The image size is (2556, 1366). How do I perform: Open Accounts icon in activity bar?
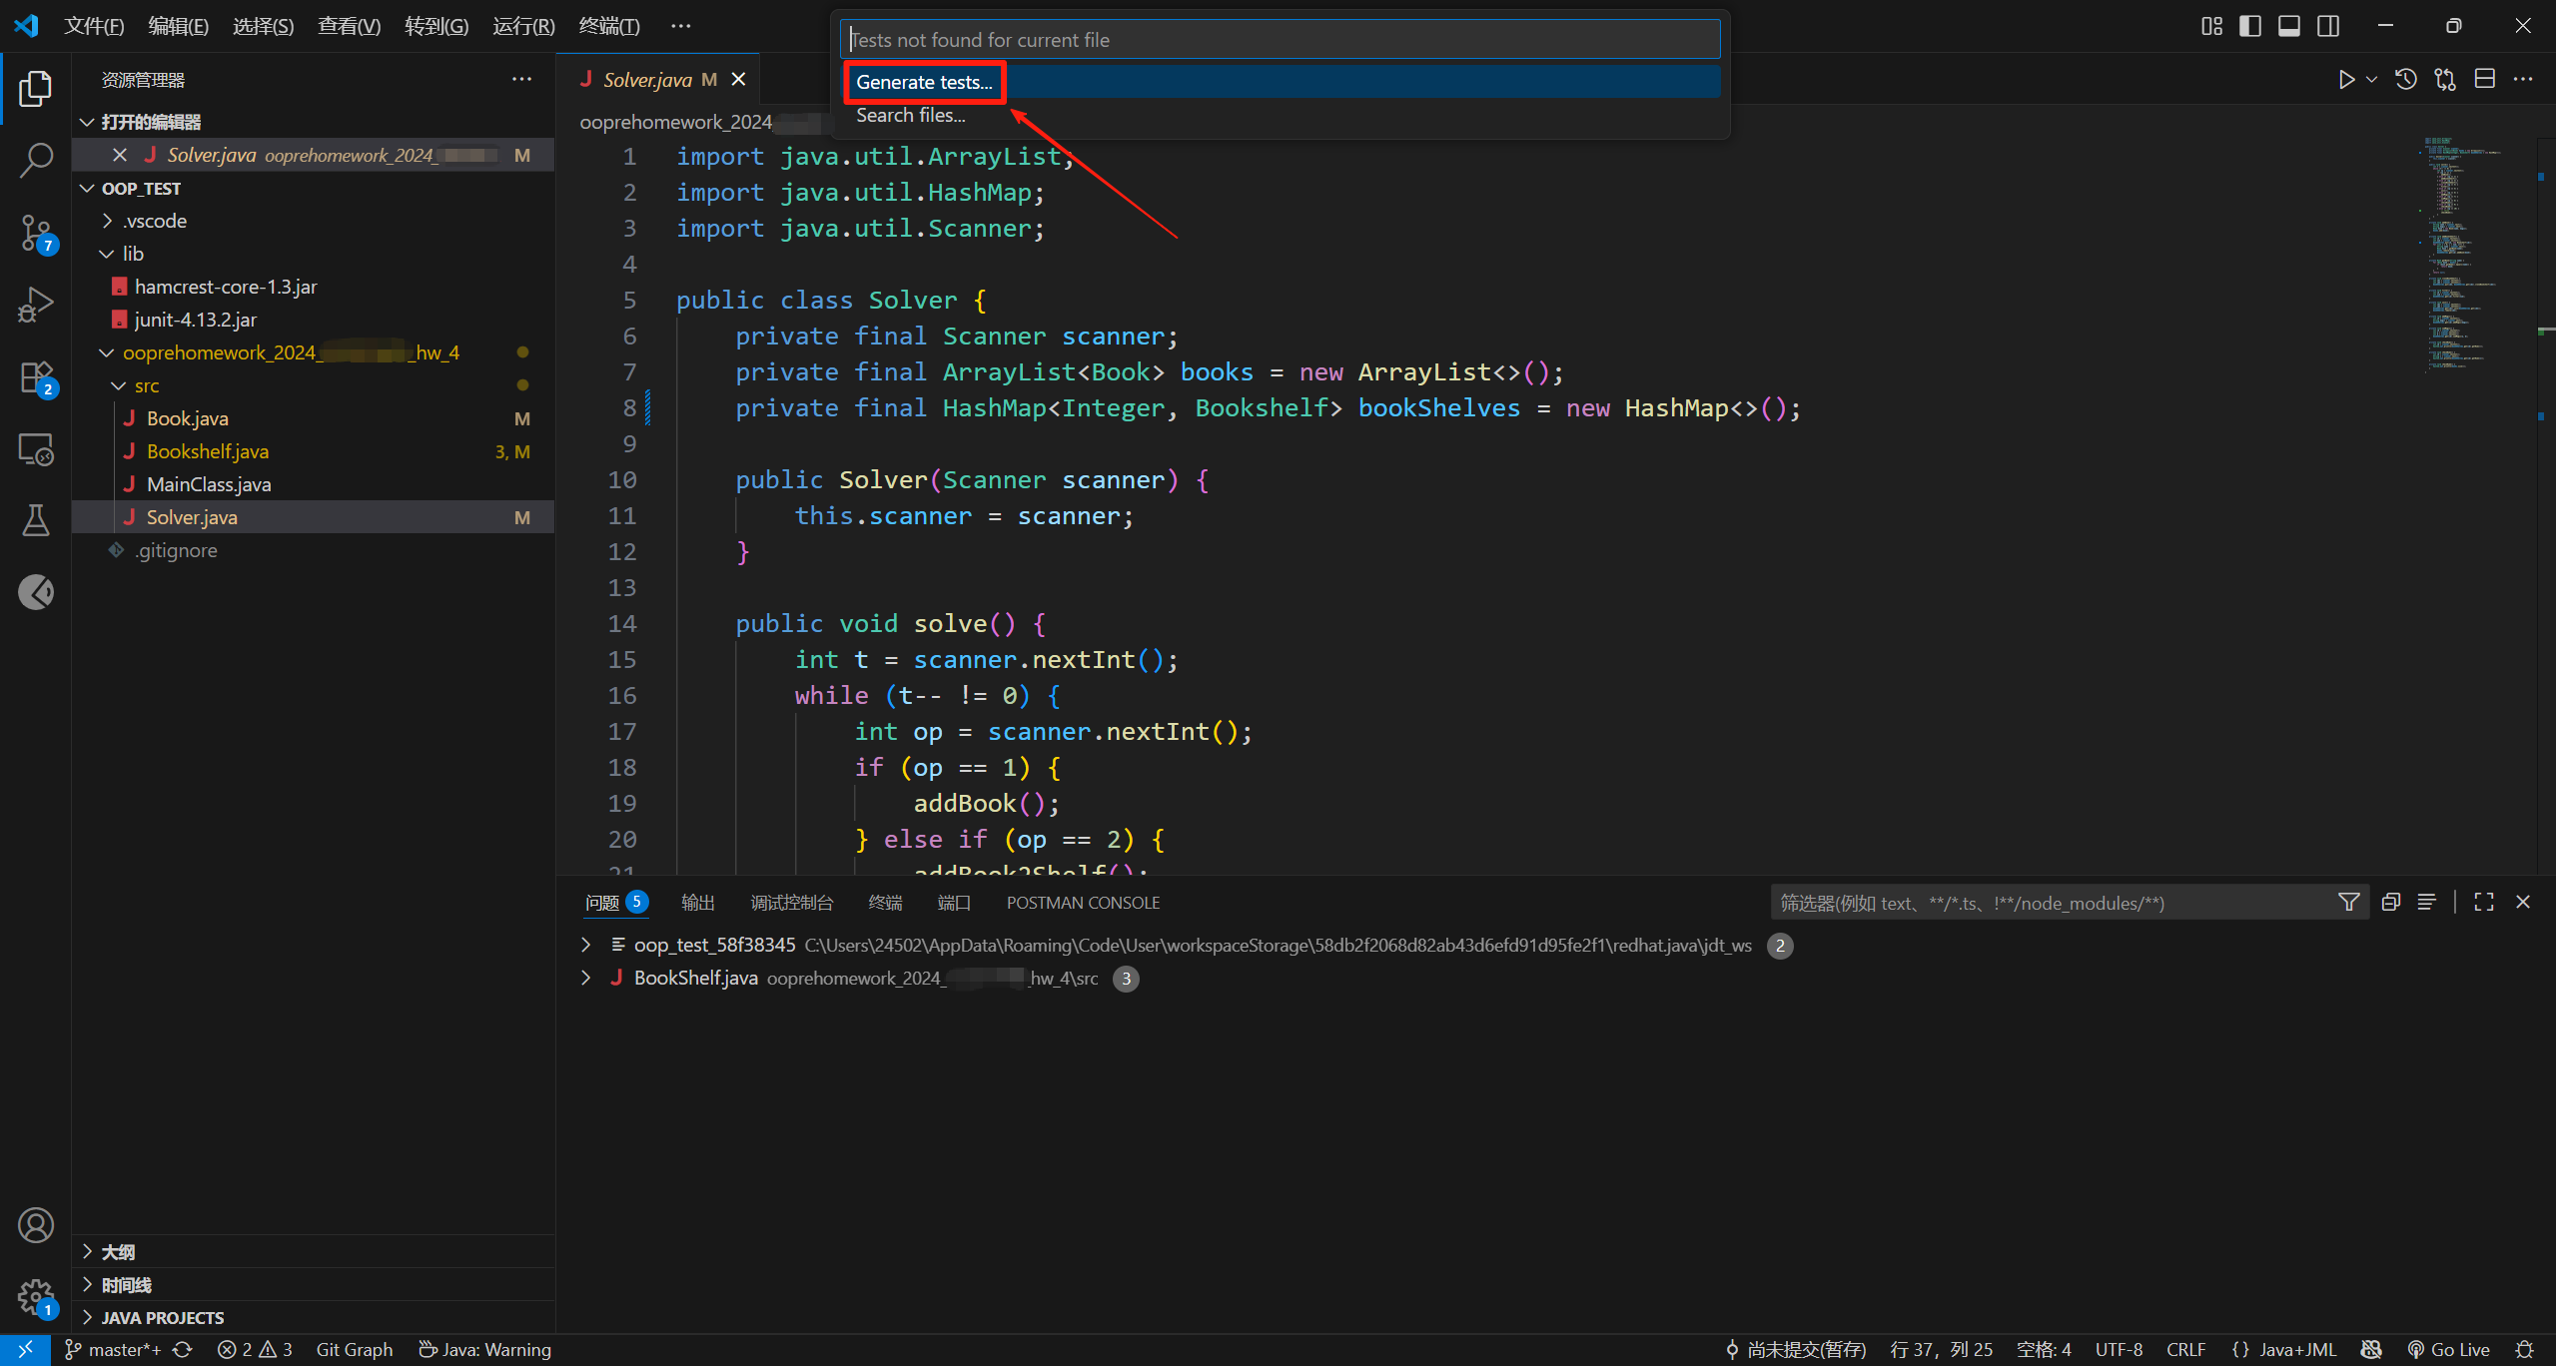point(36,1225)
